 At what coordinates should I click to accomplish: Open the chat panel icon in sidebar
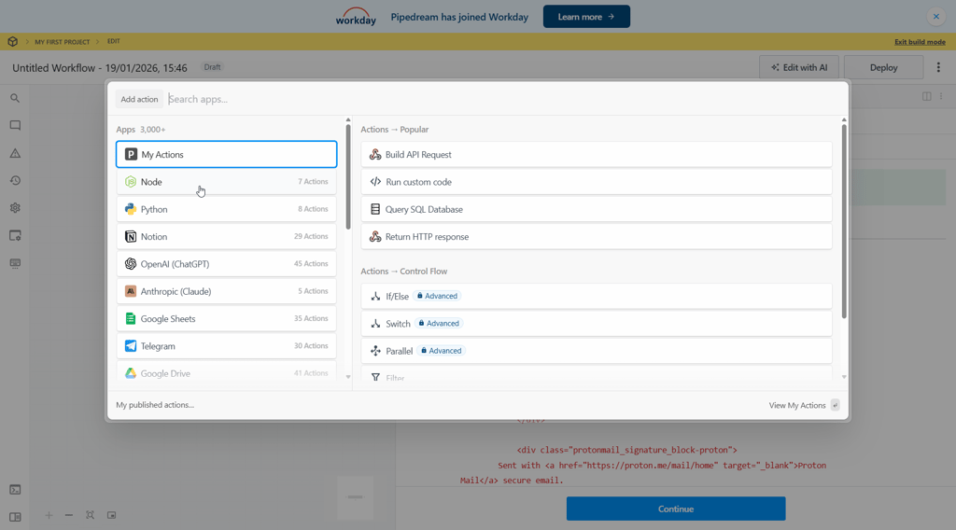pos(15,125)
